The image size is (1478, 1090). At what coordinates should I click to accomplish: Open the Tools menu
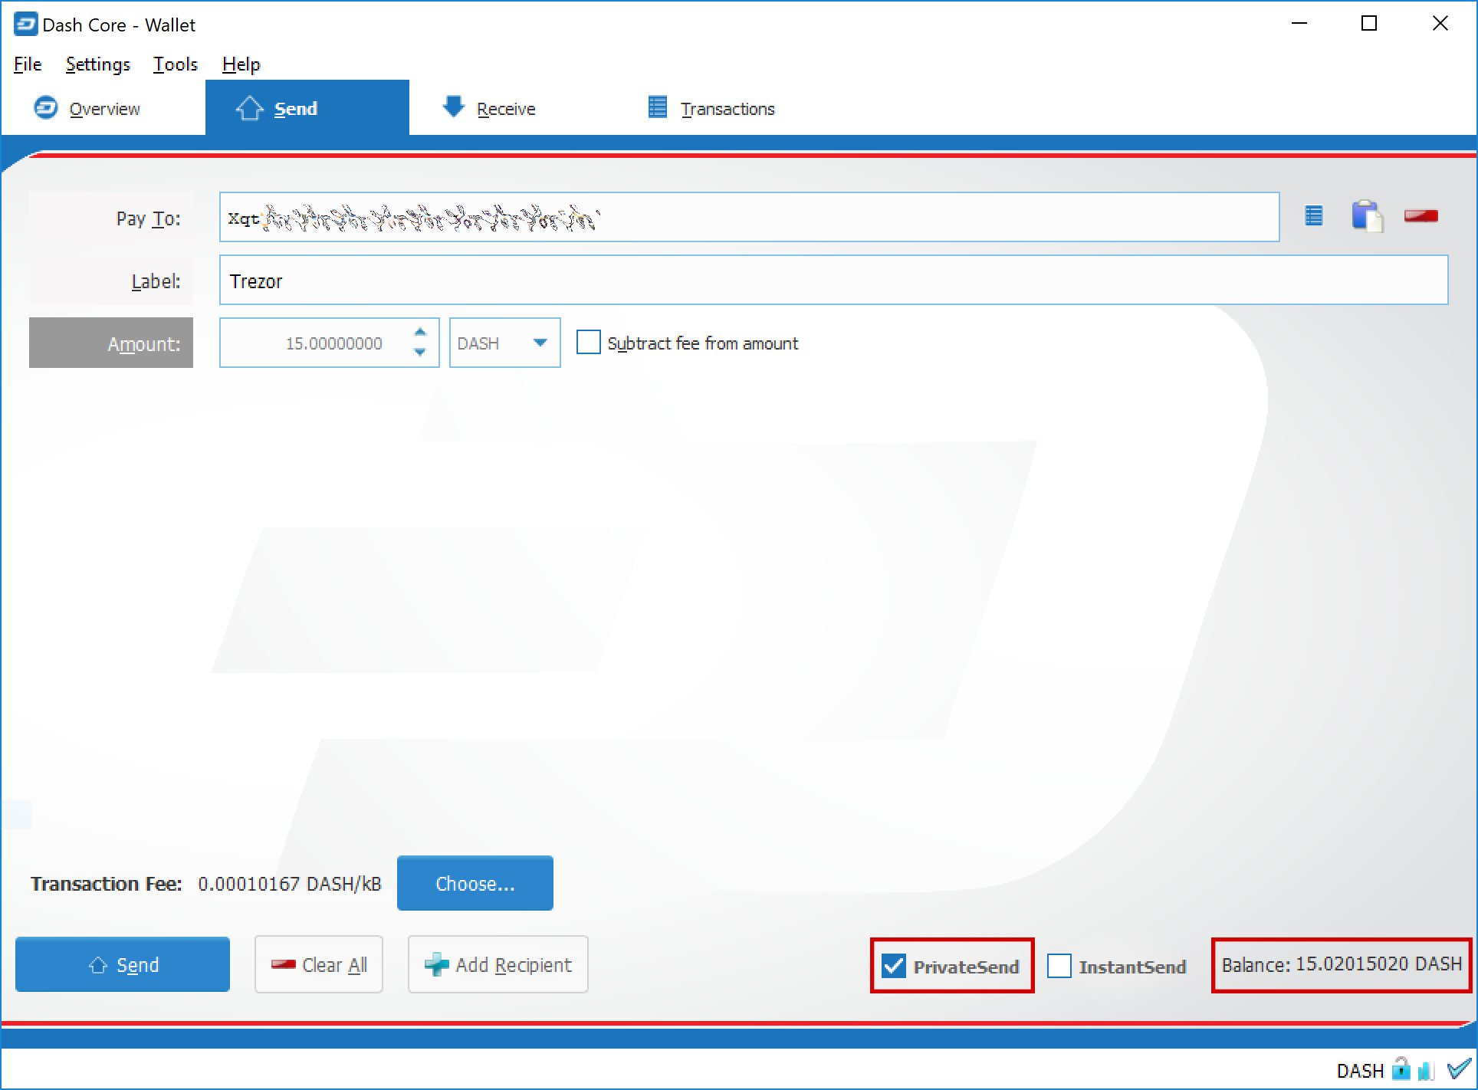pos(176,64)
